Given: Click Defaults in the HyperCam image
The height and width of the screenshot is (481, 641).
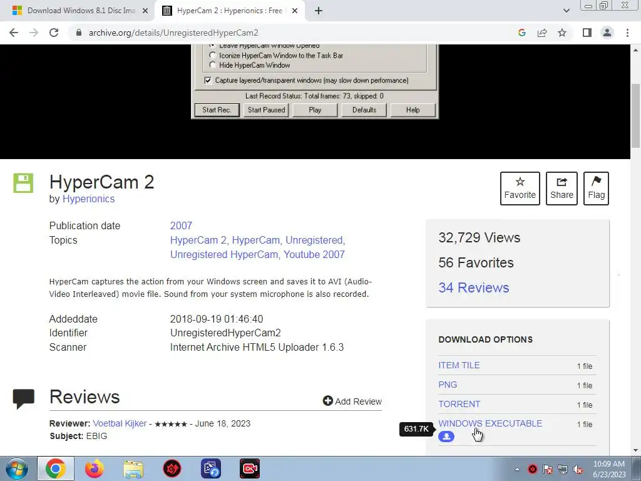Looking at the screenshot, I should coord(364,110).
